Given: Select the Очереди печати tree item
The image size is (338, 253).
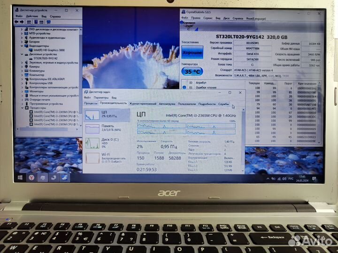Looking at the screenshot, I should pyautogui.click(x=39, y=100).
